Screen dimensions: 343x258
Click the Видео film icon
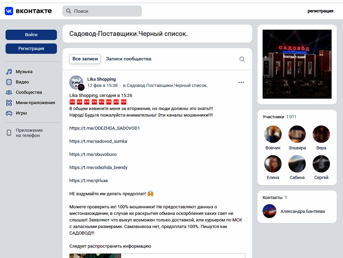[x=9, y=82]
